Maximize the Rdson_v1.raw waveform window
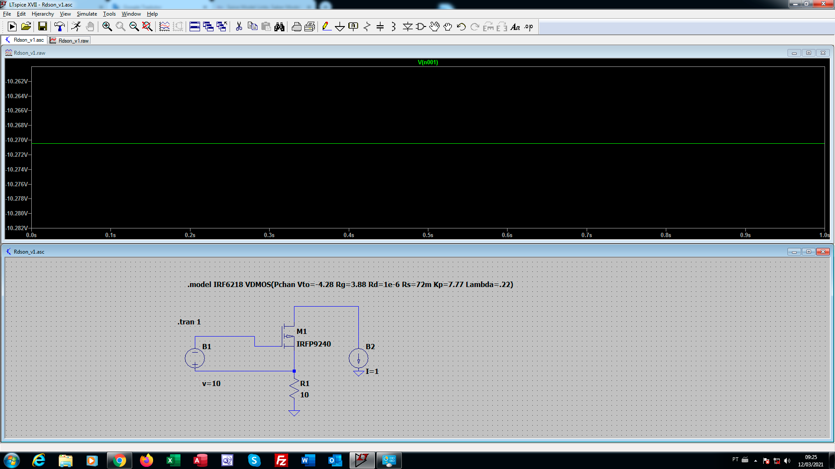The height and width of the screenshot is (469, 835). point(808,53)
